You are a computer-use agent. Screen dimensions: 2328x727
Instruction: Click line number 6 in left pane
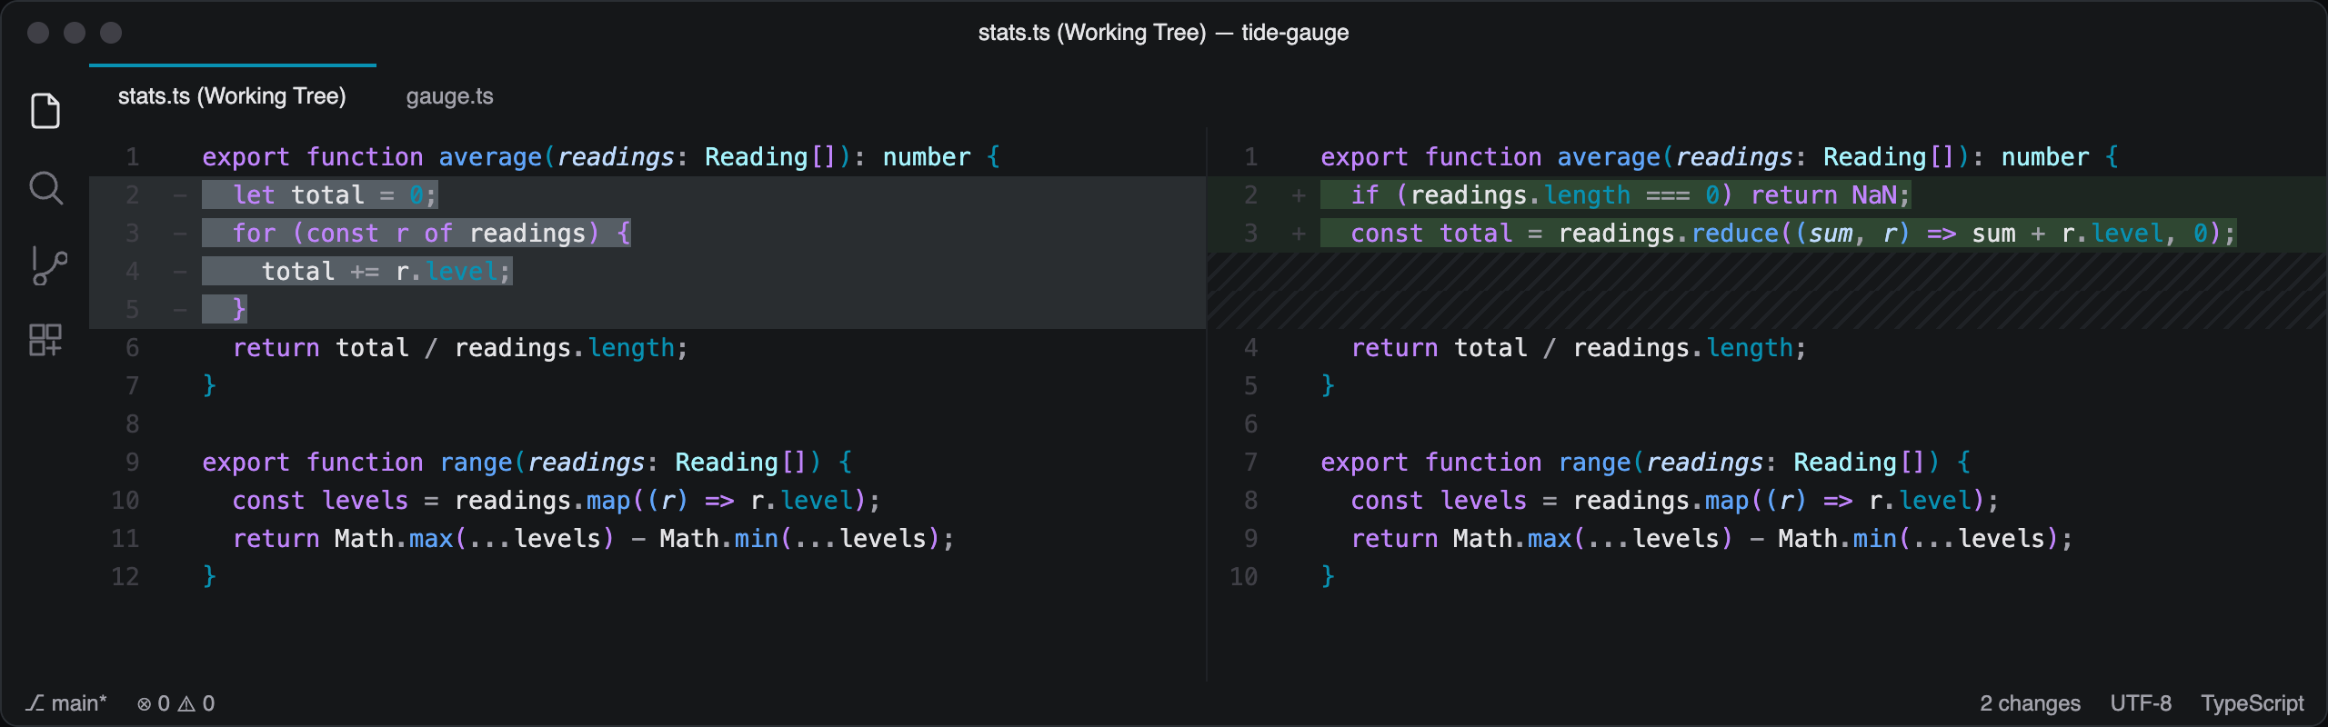coord(133,347)
